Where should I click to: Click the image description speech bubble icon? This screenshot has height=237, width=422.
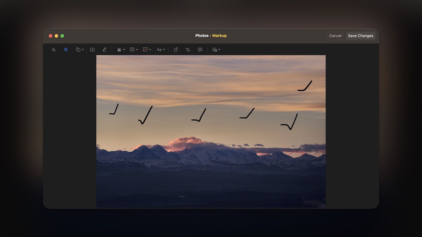[x=200, y=49]
